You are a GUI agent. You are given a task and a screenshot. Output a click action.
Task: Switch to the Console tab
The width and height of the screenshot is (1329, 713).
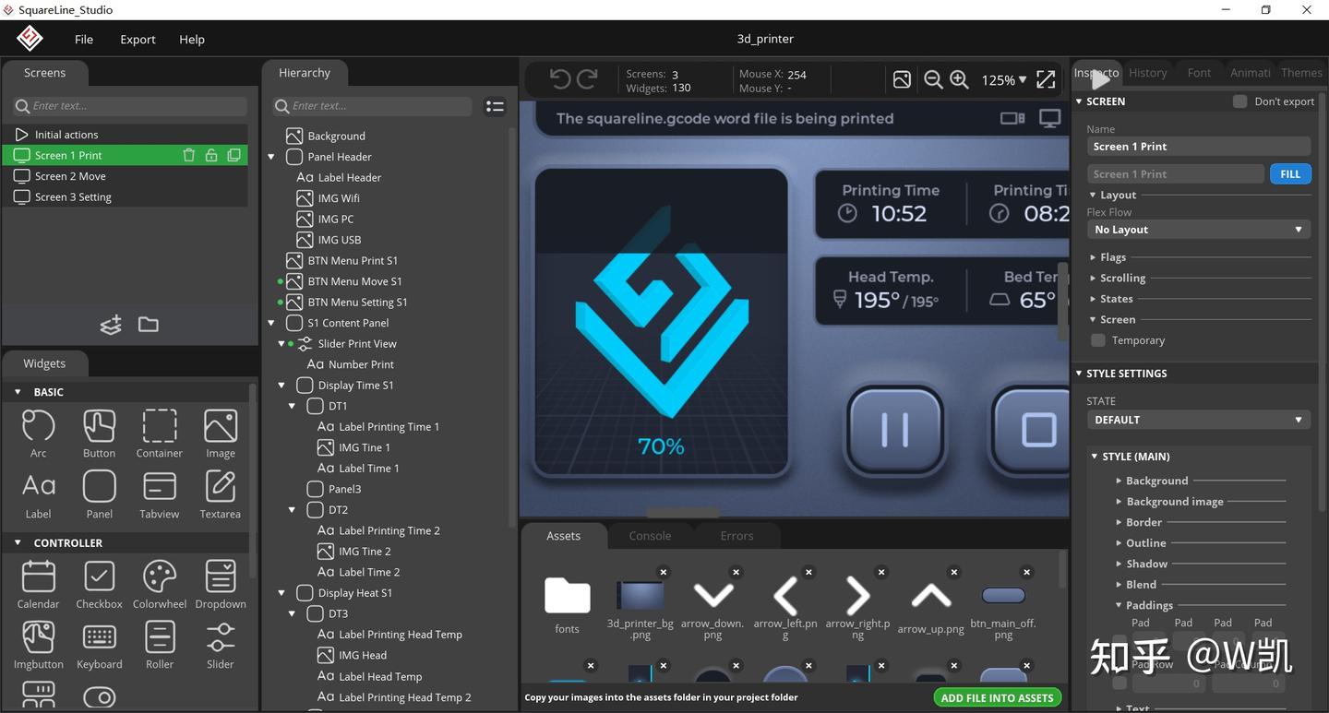[x=650, y=536]
